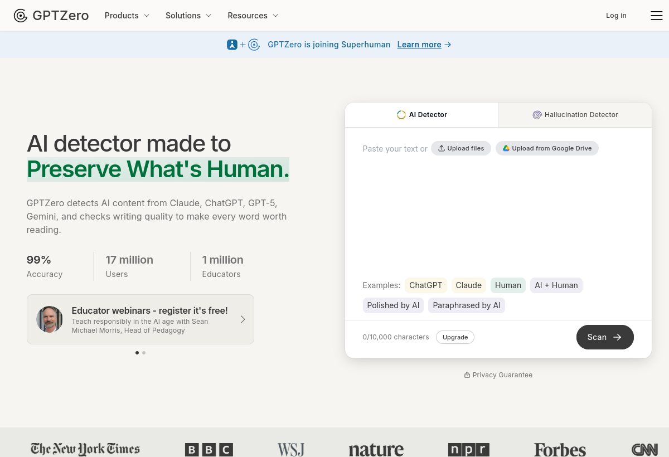The height and width of the screenshot is (457, 669).
Task: Click the Log in link
Action: click(616, 16)
